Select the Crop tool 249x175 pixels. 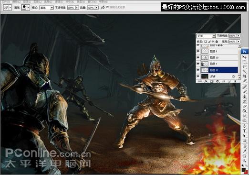pos(244,77)
